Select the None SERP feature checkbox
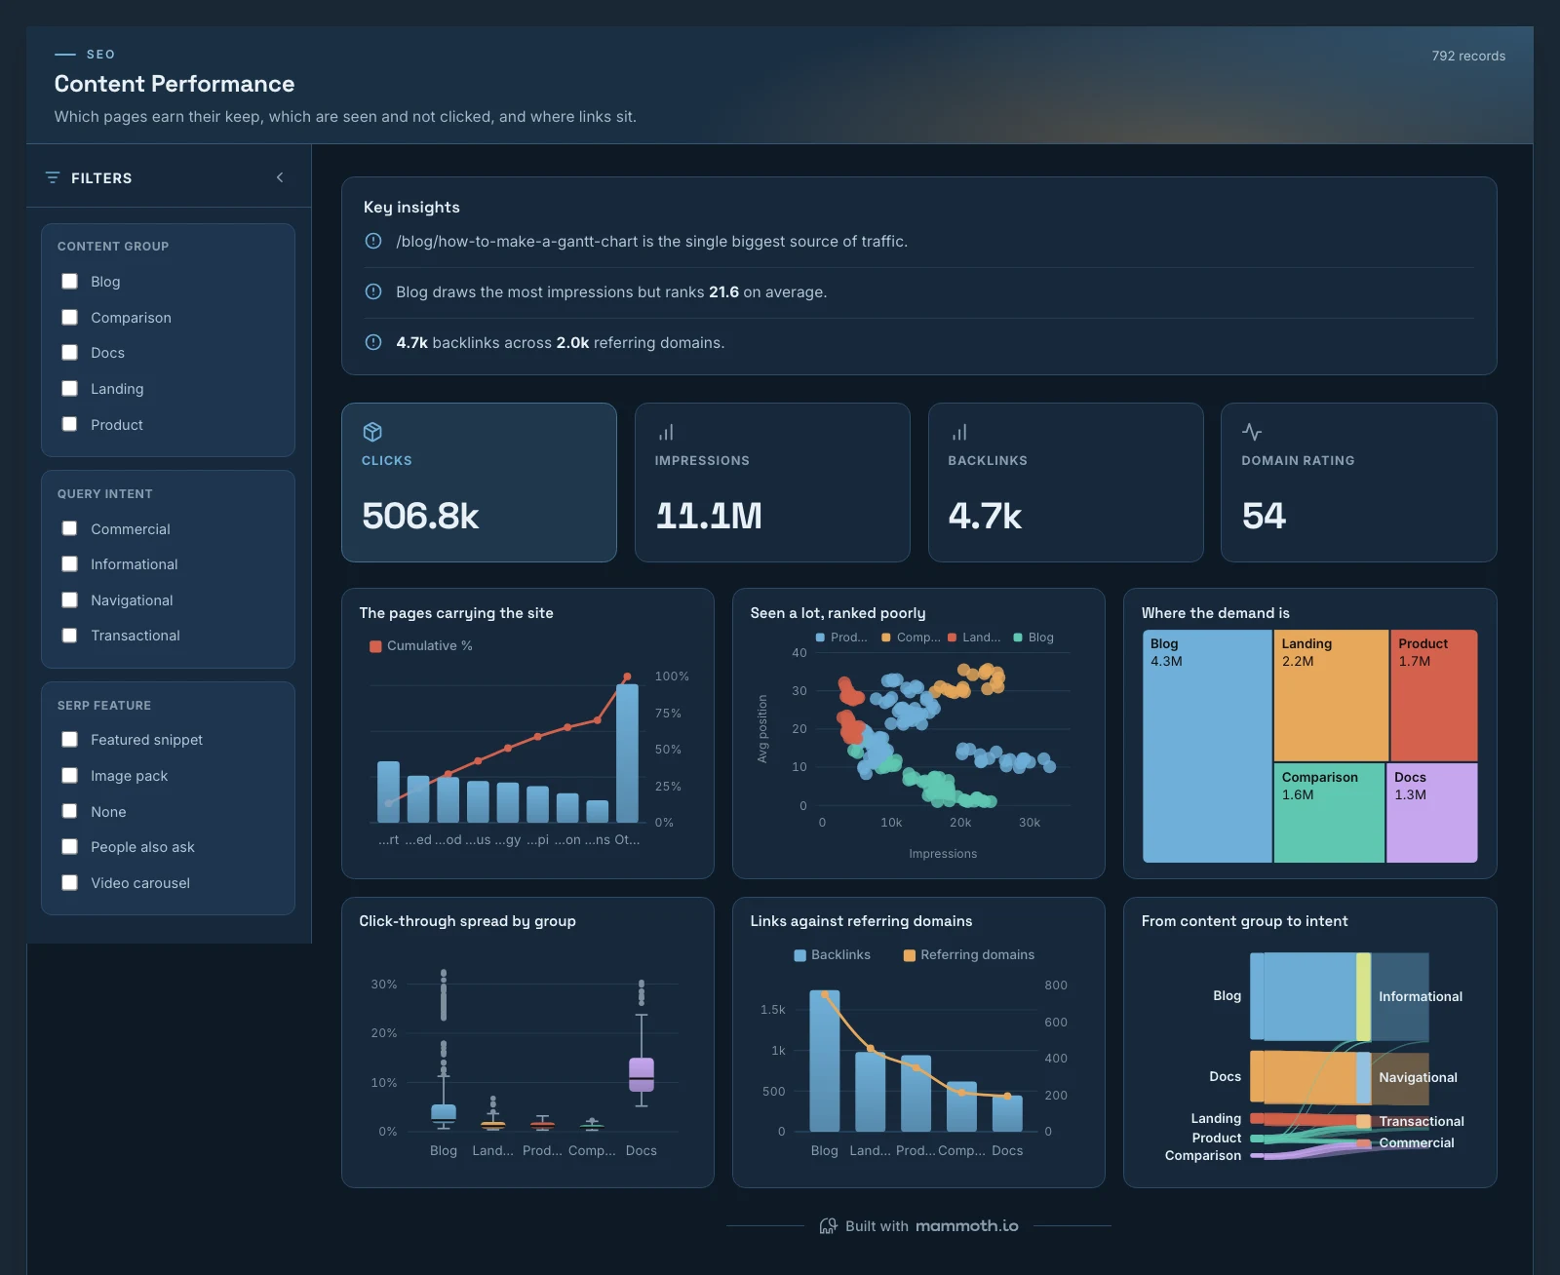Screen dimensions: 1560x1275 pos(70,811)
